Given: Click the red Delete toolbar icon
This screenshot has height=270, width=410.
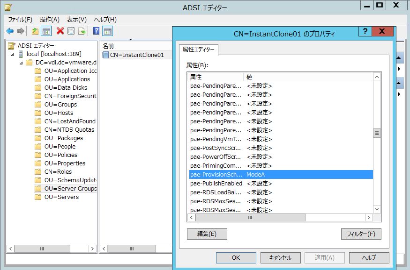Looking at the screenshot, I should (60, 31).
